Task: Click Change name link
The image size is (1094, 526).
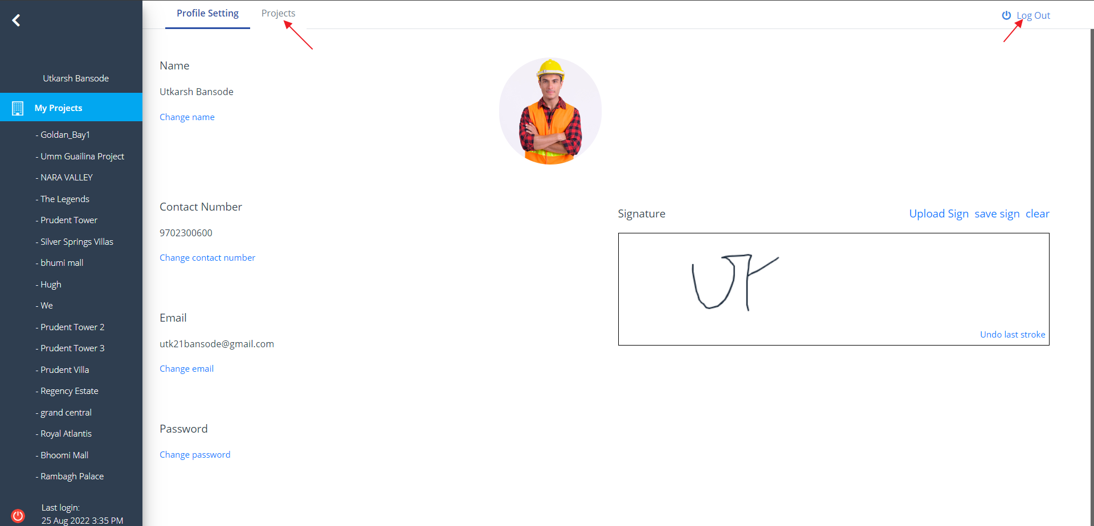Action: point(187,117)
